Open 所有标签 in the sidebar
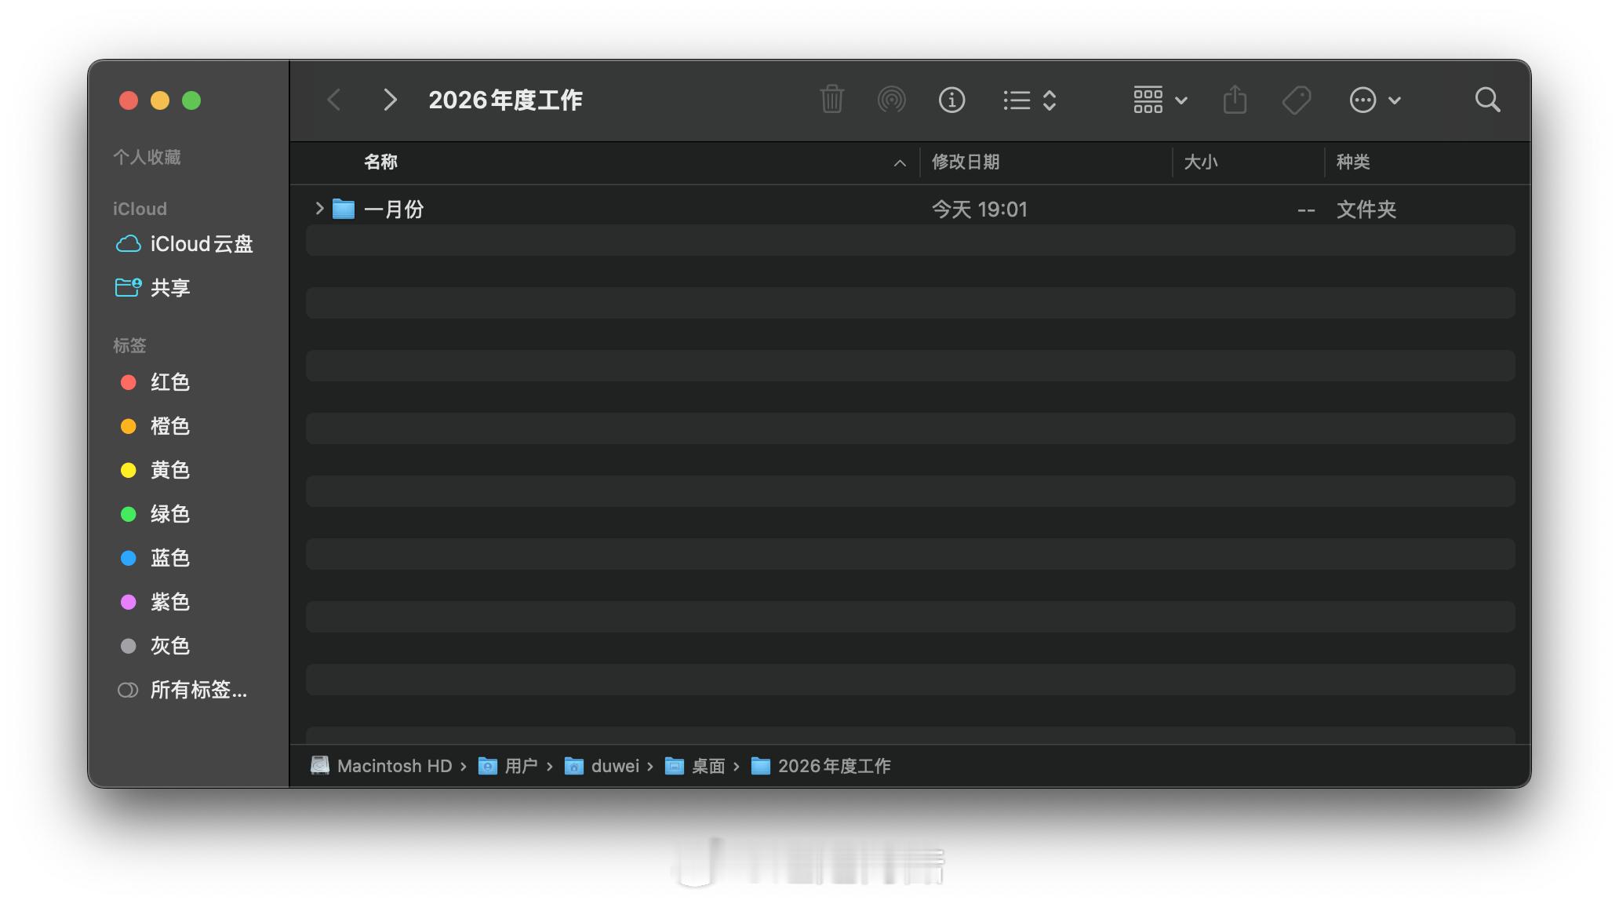The height and width of the screenshot is (904, 1619). pos(198,690)
